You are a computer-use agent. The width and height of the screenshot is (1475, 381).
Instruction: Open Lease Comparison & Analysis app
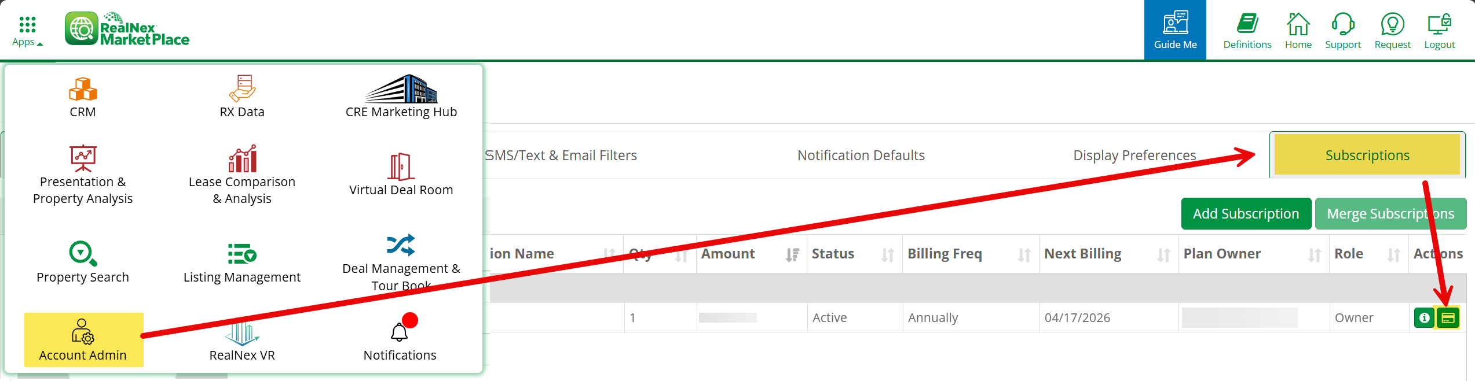point(242,175)
